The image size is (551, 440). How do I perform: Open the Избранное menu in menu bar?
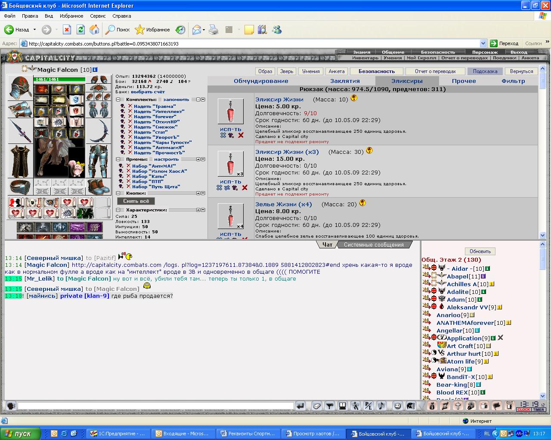point(71,16)
